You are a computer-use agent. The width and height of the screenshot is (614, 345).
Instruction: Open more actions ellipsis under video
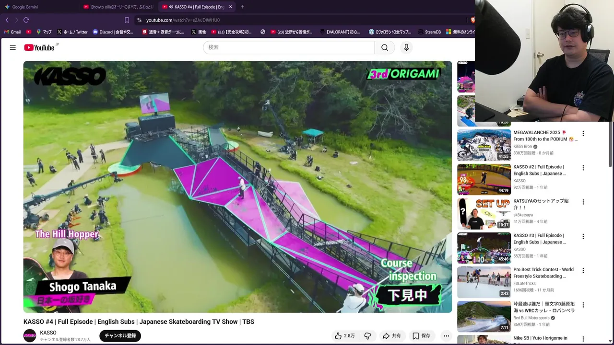(x=446, y=336)
